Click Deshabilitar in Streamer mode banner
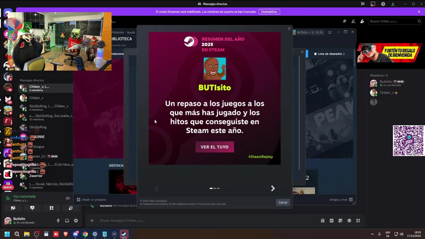The width and height of the screenshot is (425, 239). coord(269,12)
